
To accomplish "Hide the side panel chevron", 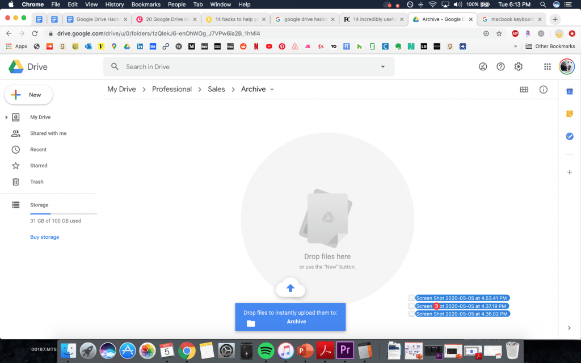I will [x=570, y=328].
